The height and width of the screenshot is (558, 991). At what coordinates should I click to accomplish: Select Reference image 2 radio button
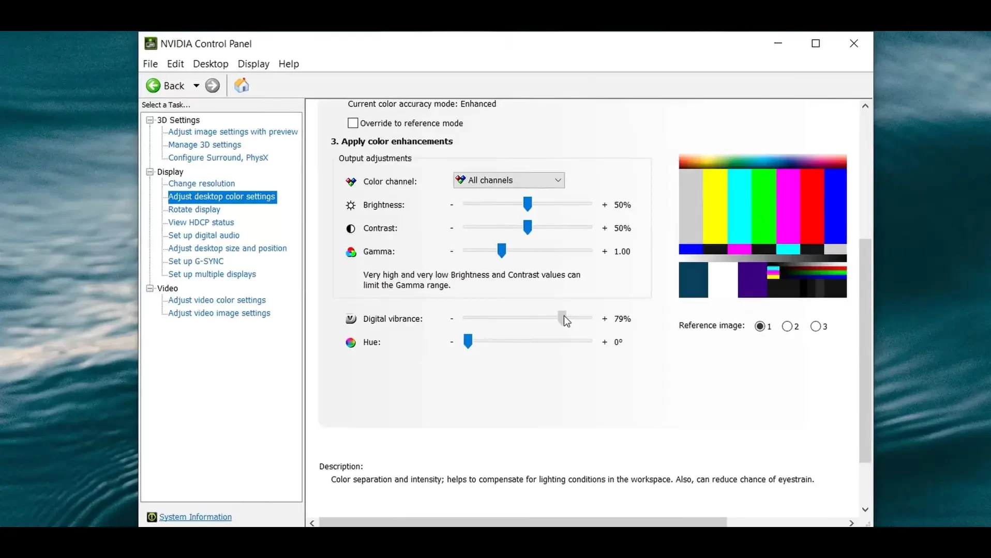(x=787, y=326)
